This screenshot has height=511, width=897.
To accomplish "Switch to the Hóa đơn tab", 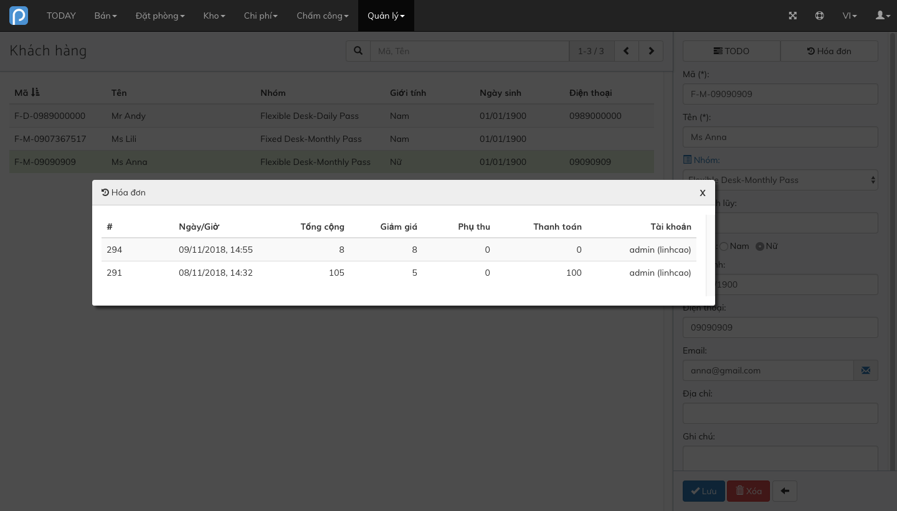I will point(829,51).
